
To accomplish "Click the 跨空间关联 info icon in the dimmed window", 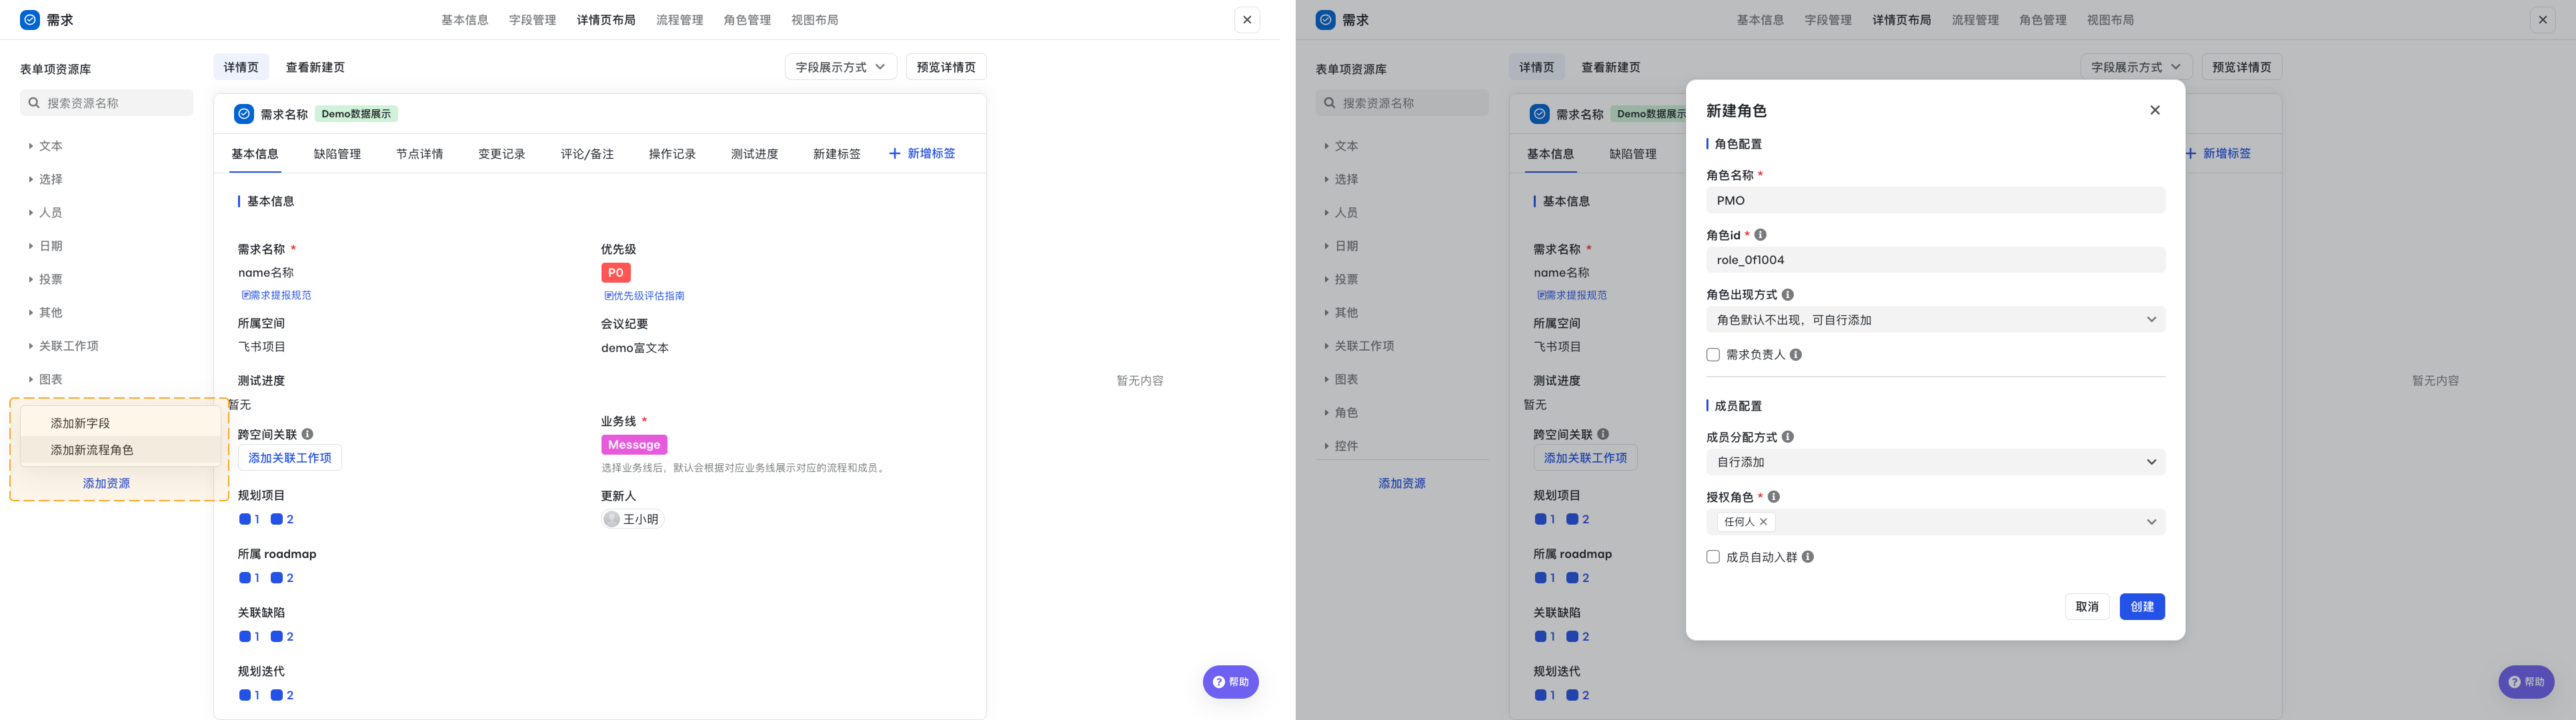I will (x=1603, y=434).
